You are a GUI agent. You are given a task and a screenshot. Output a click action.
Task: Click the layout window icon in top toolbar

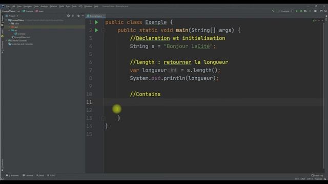click(x=321, y=11)
